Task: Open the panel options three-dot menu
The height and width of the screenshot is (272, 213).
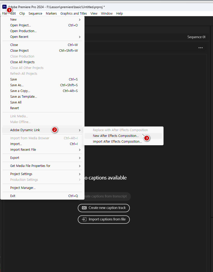Action: tap(200, 48)
